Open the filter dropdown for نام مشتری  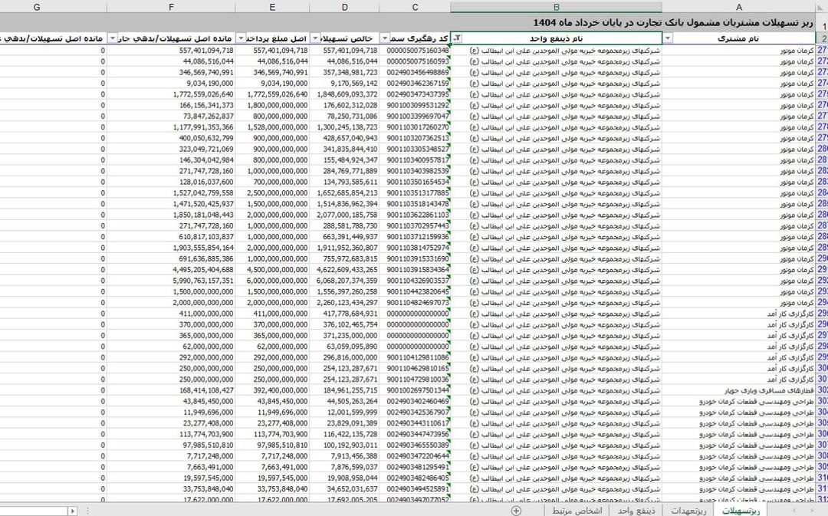tap(668, 38)
